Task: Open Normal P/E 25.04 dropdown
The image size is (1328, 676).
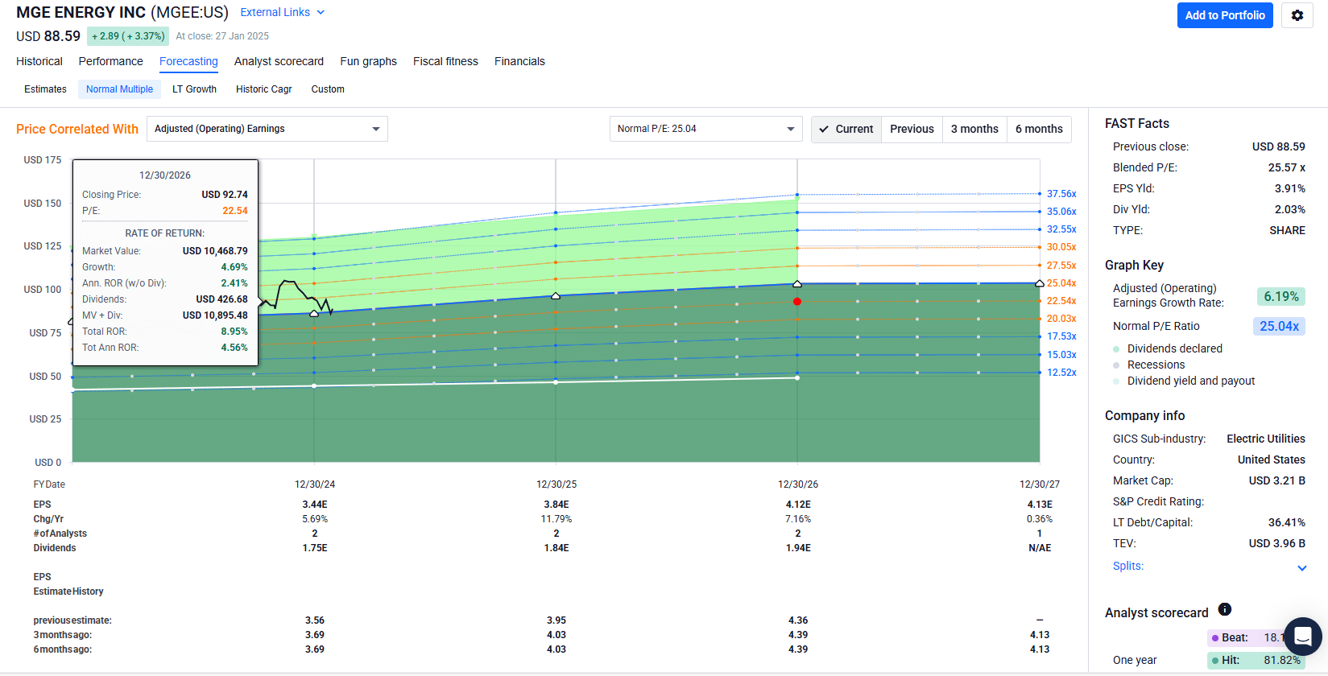Action: [x=705, y=129]
